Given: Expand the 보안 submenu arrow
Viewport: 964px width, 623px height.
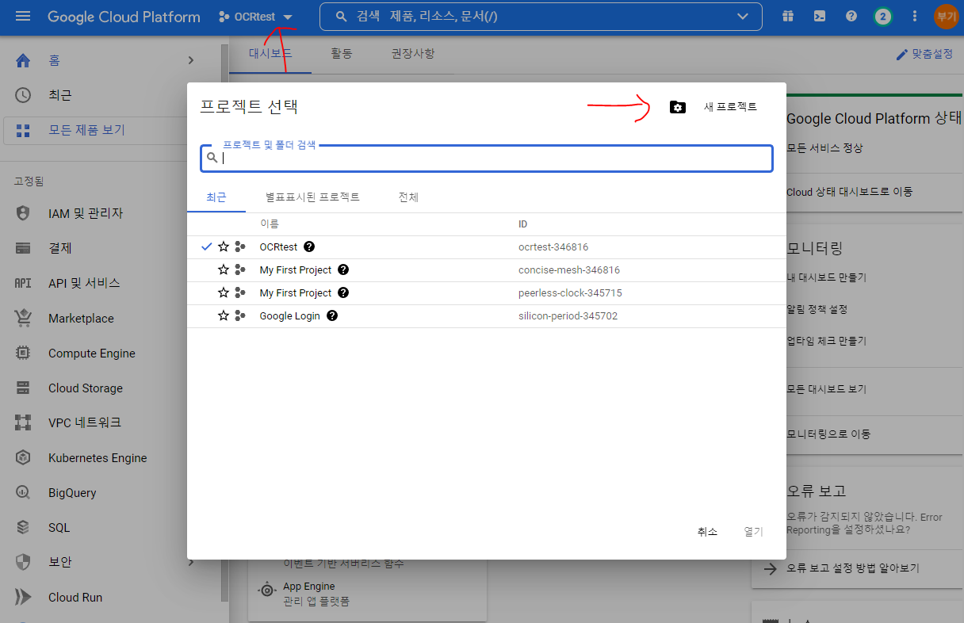Looking at the screenshot, I should (190, 562).
